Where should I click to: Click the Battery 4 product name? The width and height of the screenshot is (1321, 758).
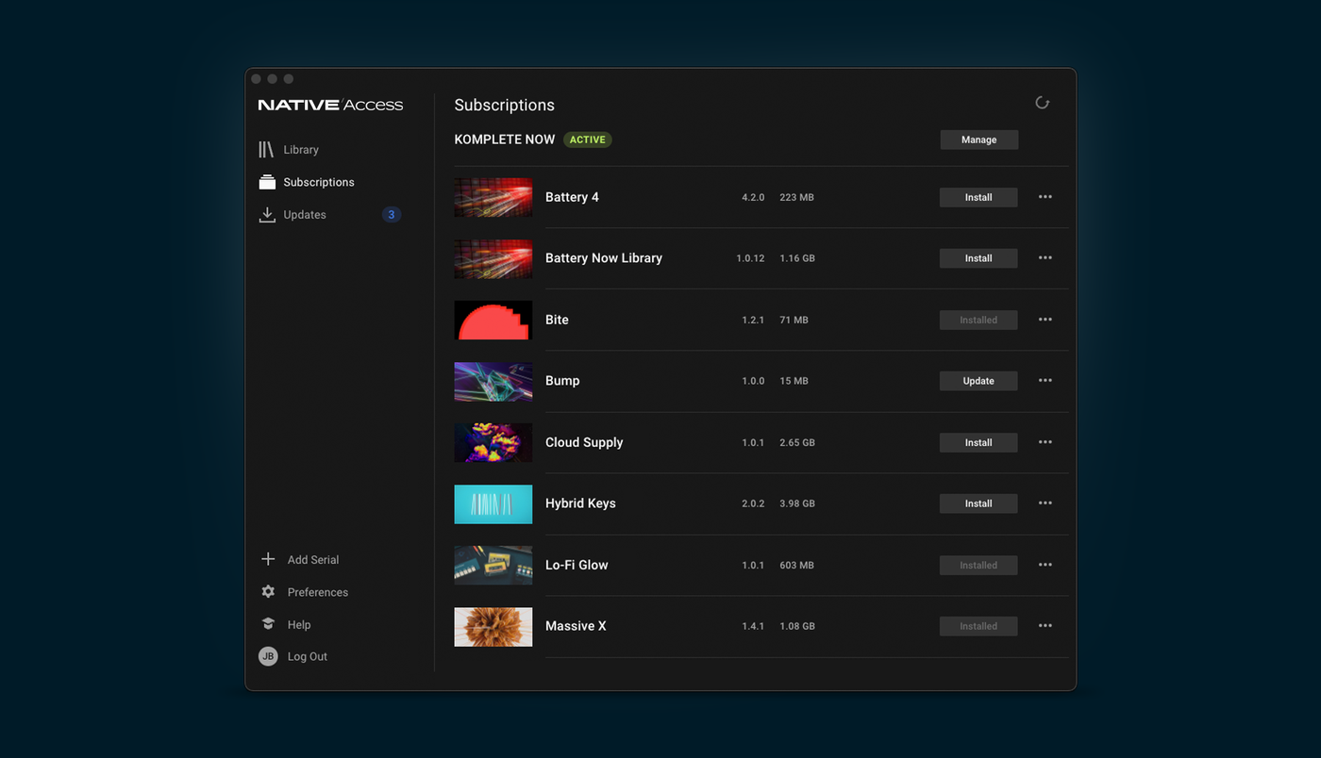coord(572,197)
